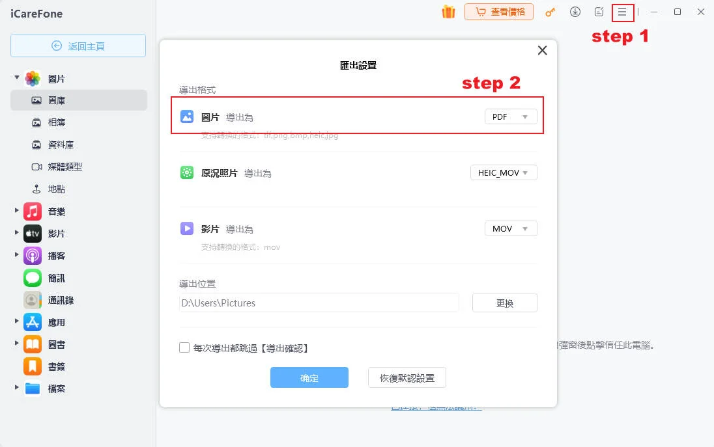Select 圖庫 in the sidebar
The image size is (714, 447).
[79, 100]
